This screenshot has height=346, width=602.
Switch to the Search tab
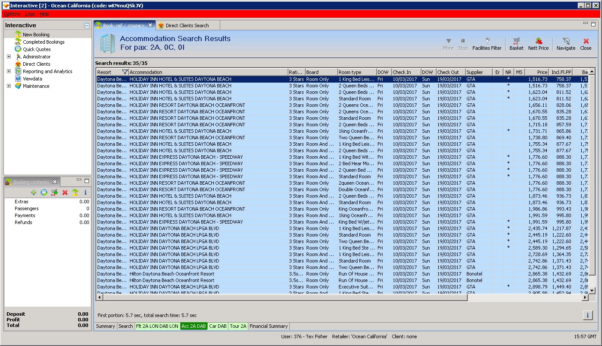pos(126,326)
